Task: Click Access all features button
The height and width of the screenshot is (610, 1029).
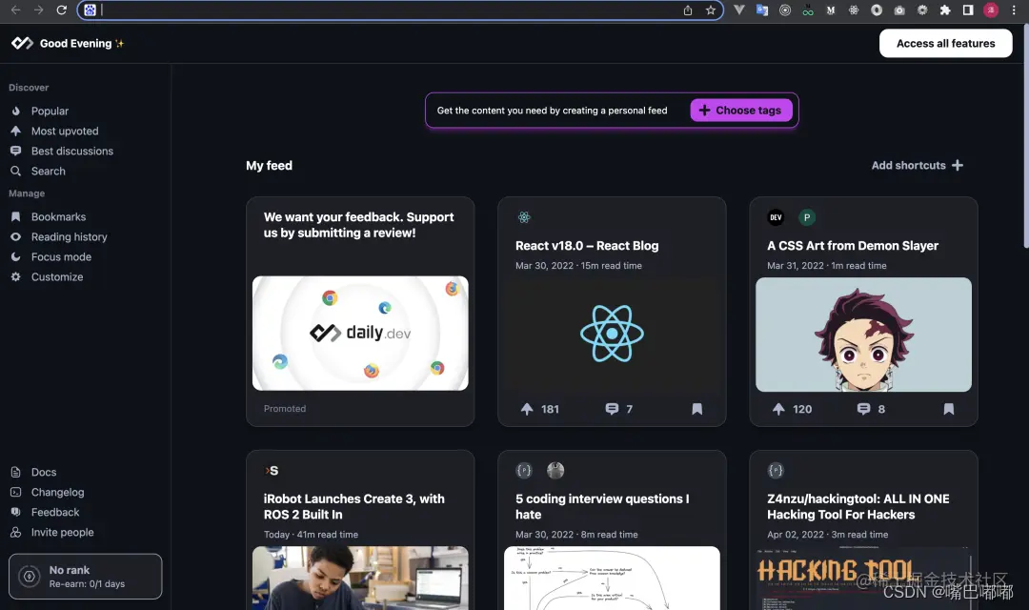Action: tap(946, 43)
